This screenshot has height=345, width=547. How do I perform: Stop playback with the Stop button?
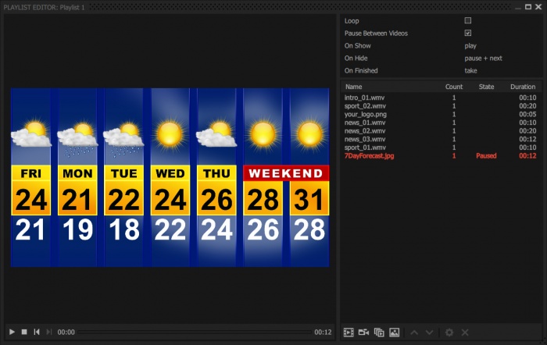coord(24,332)
